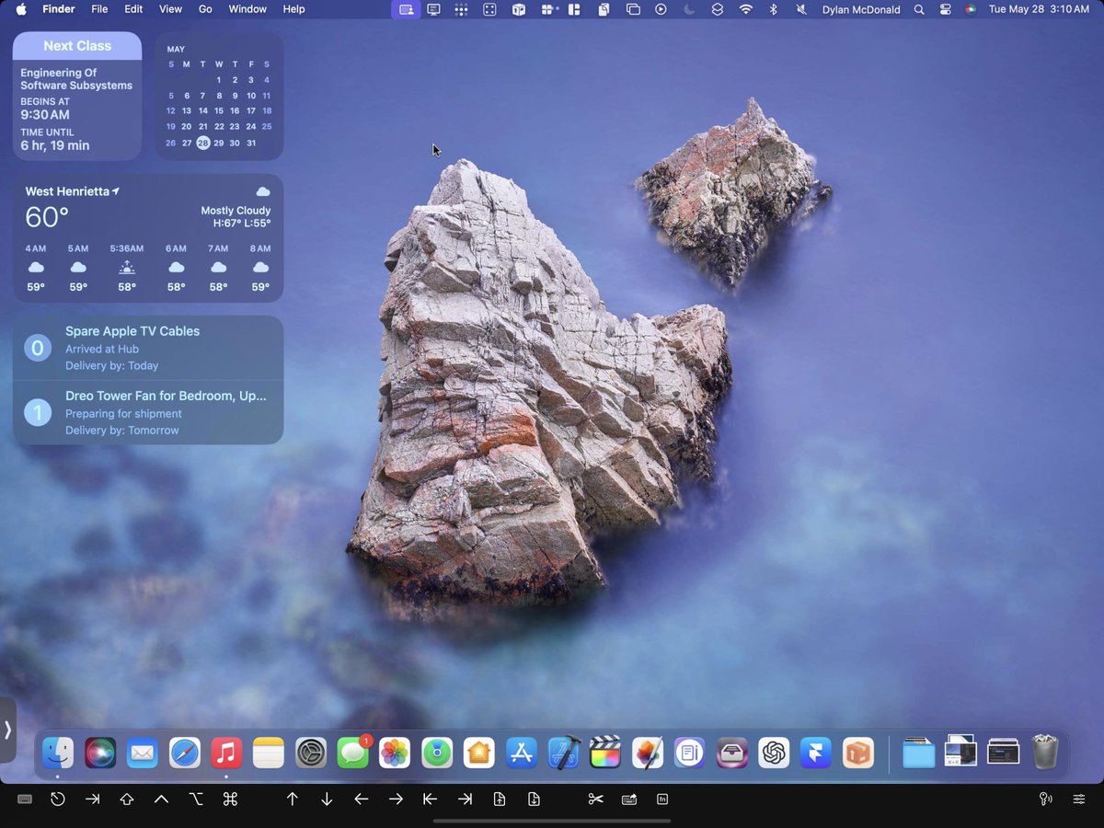Viewport: 1104px width, 828px height.
Task: Open Messages with unread badge
Action: click(x=353, y=753)
